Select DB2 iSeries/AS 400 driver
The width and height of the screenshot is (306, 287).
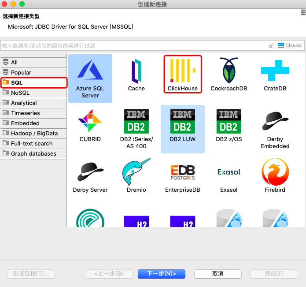136,129
